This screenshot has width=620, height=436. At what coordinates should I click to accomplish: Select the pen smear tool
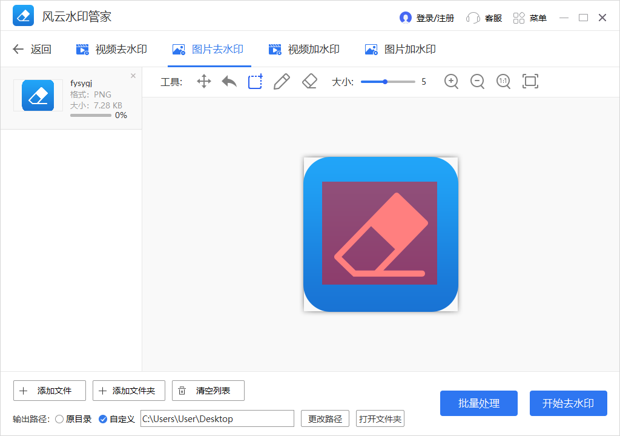point(281,81)
